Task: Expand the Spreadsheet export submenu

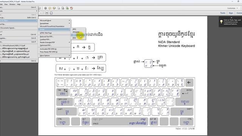Action: coord(54,23)
